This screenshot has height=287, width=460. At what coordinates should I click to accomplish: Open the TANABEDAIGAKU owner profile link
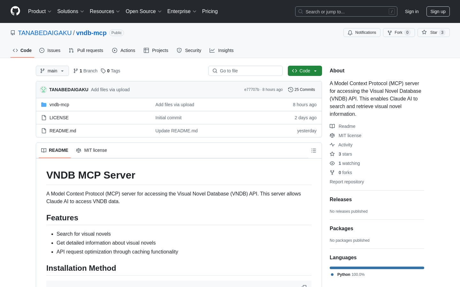coord(45,33)
